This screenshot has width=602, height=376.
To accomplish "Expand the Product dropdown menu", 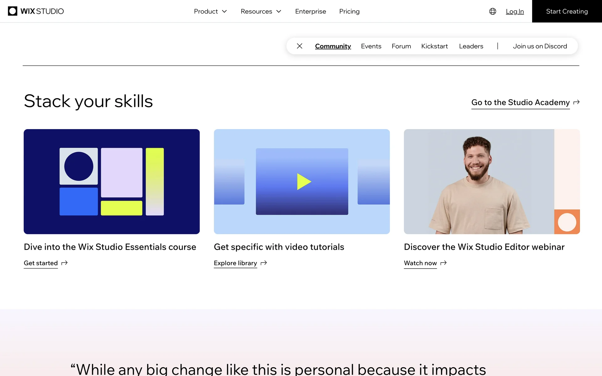I will click(210, 11).
